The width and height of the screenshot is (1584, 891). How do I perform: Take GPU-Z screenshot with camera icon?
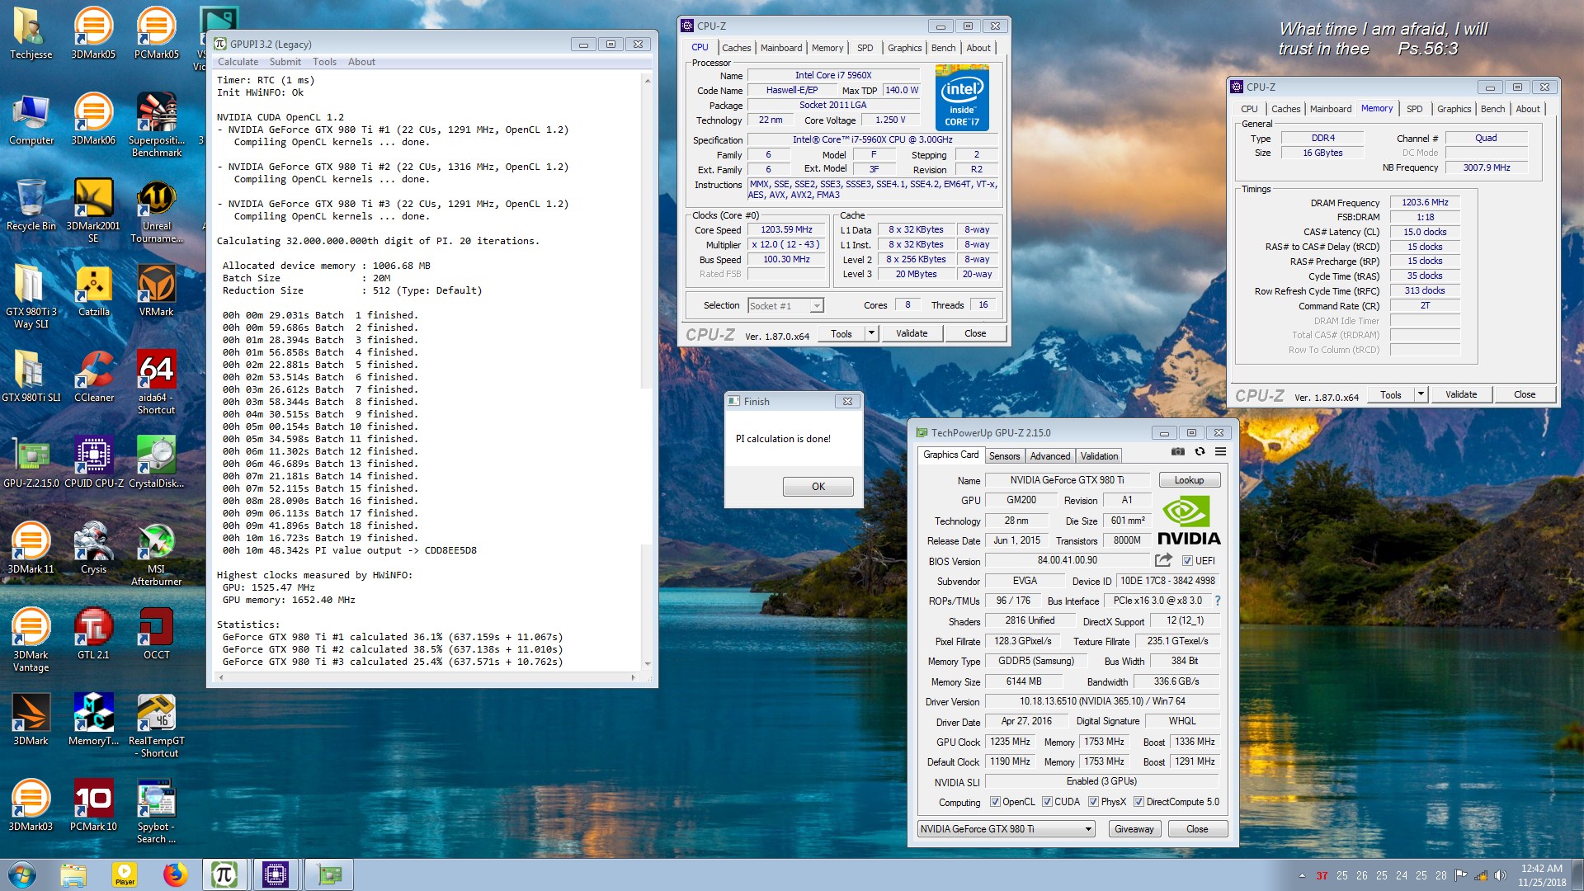click(x=1177, y=451)
